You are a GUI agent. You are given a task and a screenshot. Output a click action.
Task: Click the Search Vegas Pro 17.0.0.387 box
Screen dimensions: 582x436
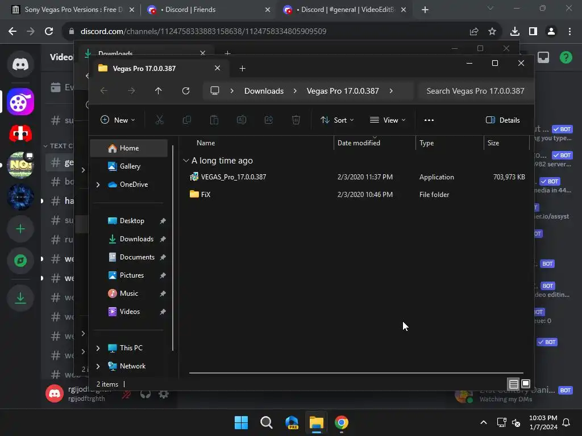click(x=475, y=91)
